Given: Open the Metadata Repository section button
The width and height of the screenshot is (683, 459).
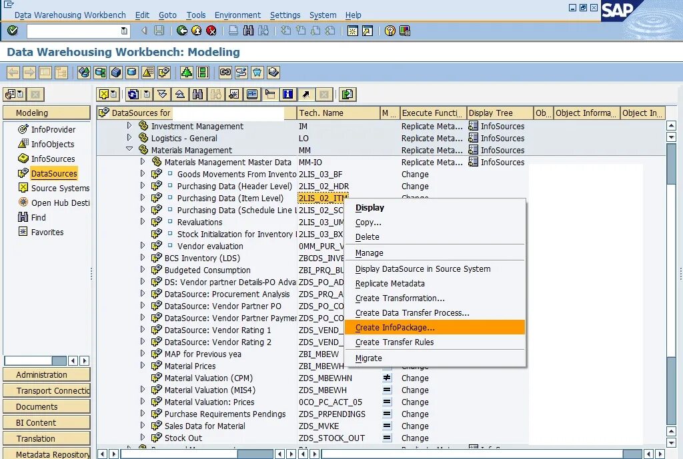Looking at the screenshot, I should click(x=47, y=454).
